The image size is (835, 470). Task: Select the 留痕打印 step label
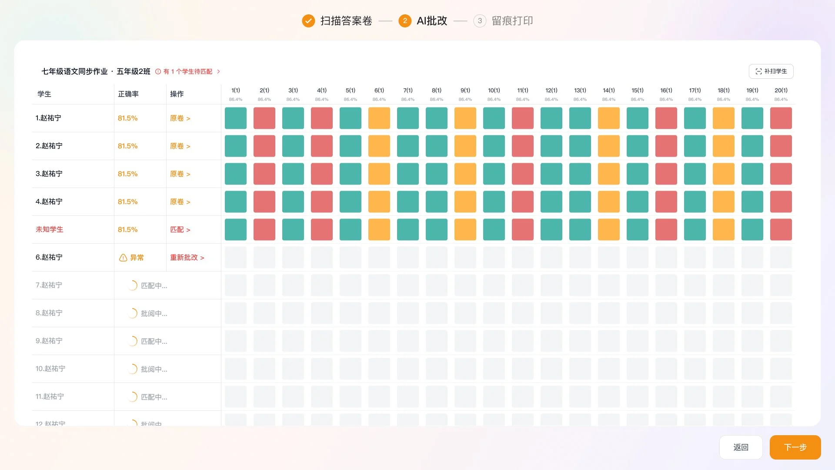point(512,21)
